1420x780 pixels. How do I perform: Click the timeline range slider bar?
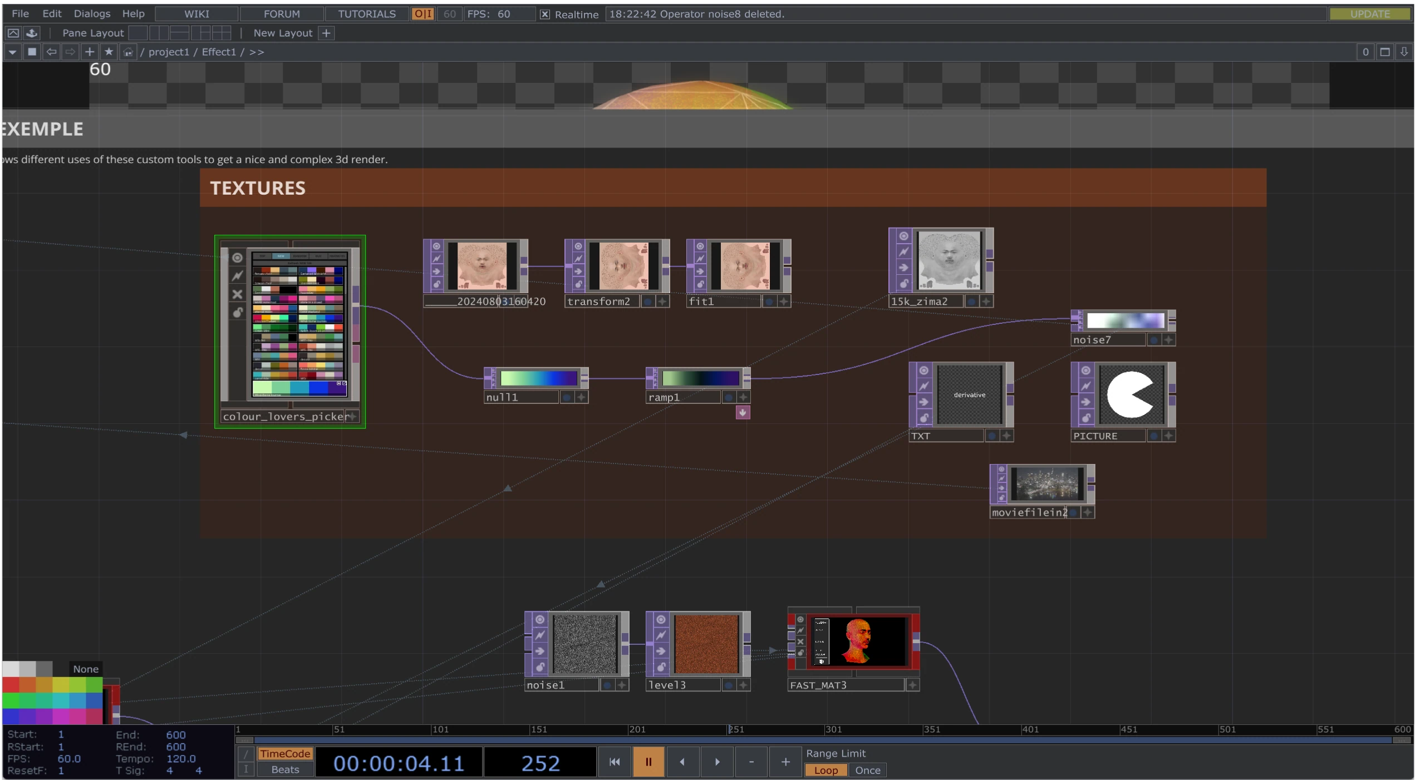(x=823, y=740)
